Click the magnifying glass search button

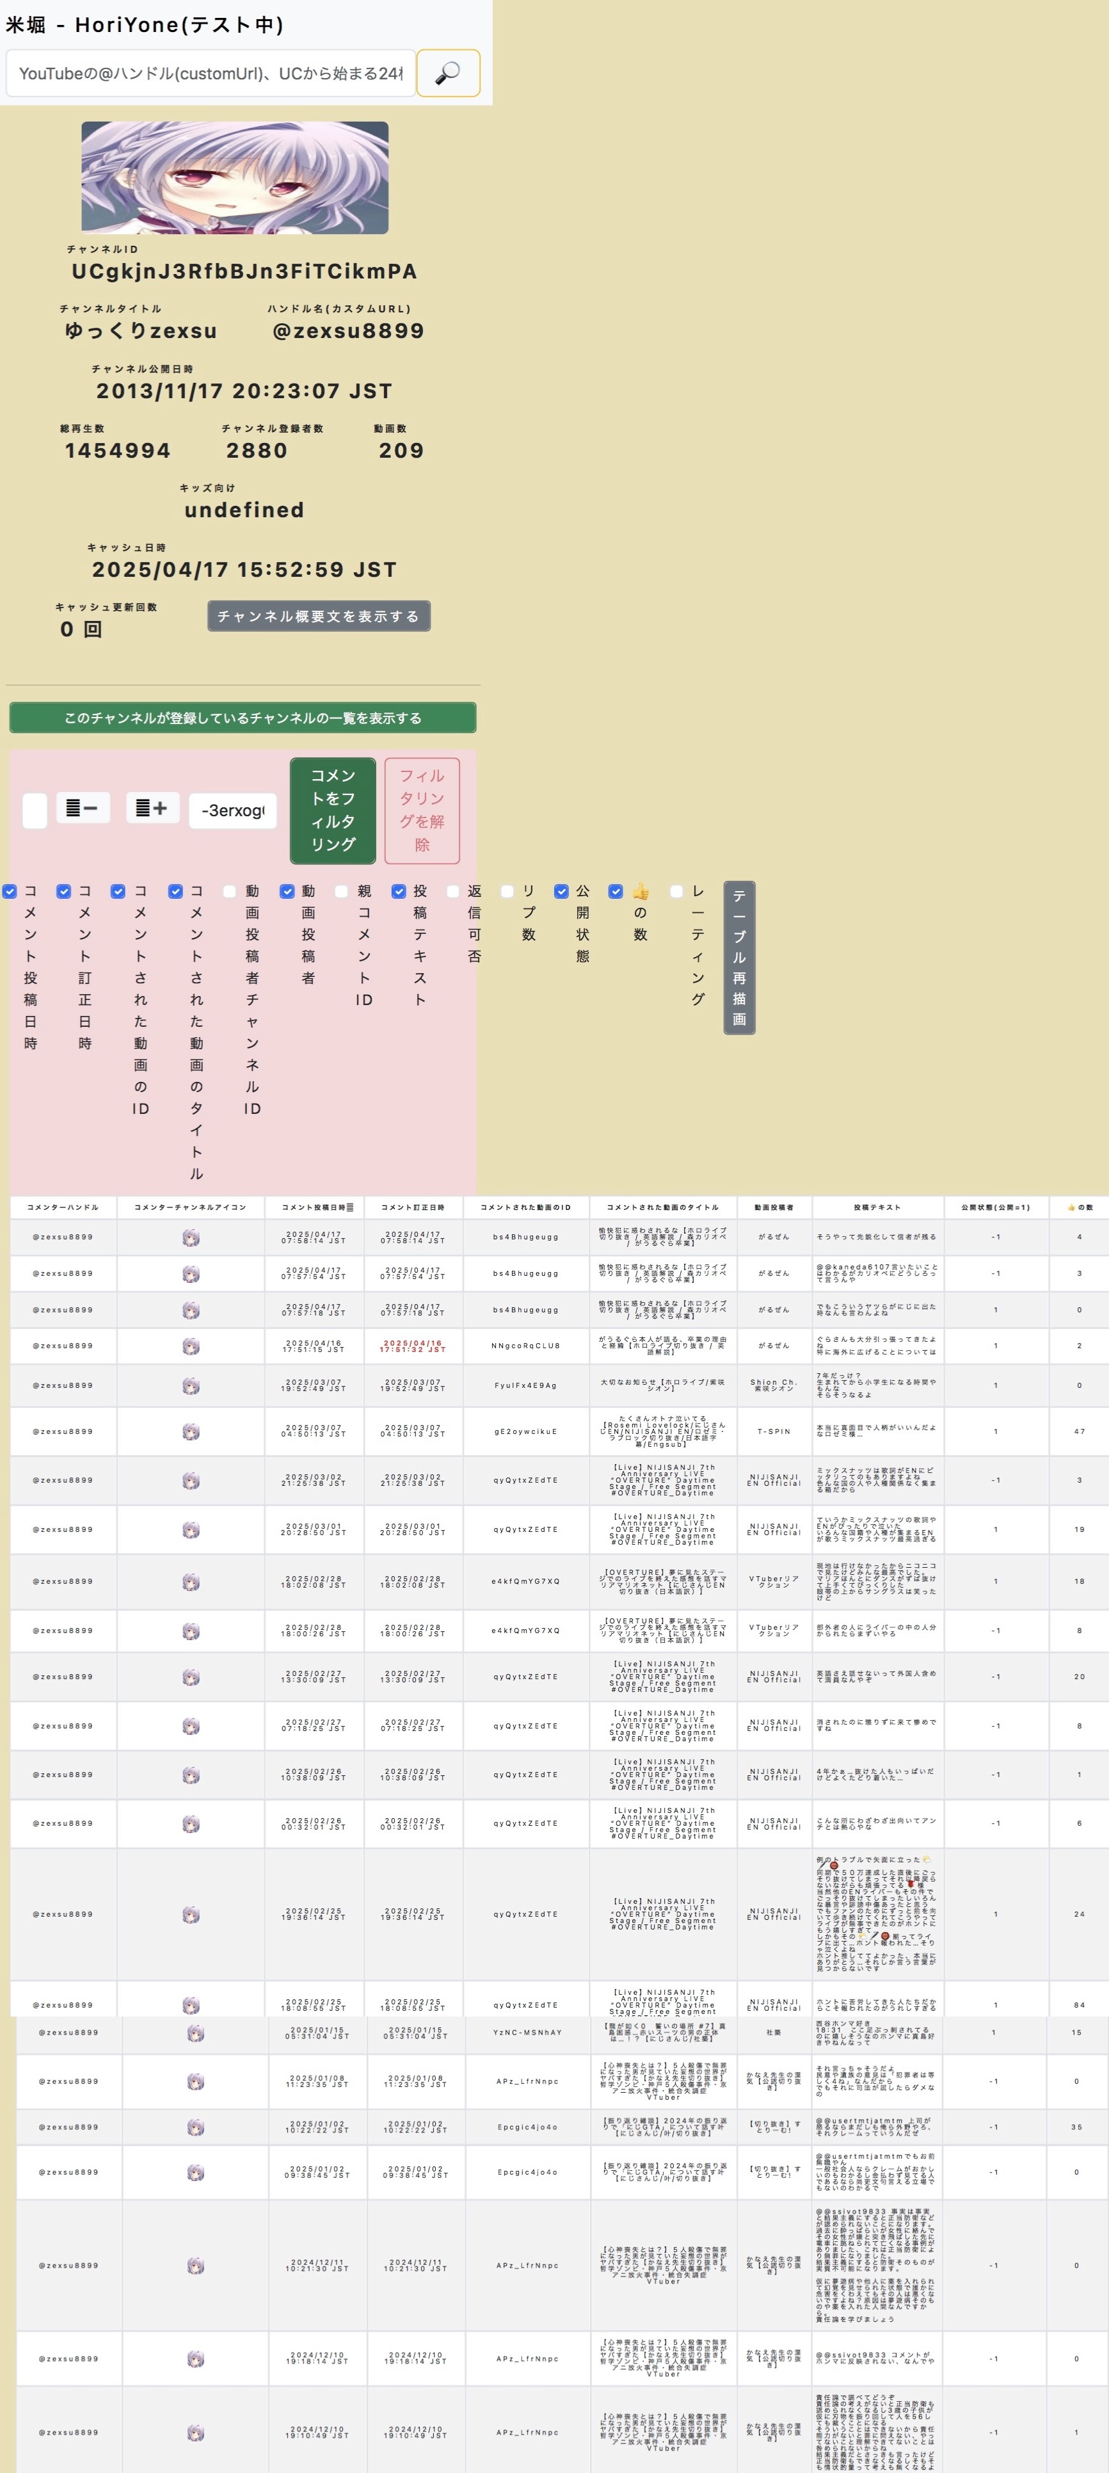pyautogui.click(x=448, y=73)
